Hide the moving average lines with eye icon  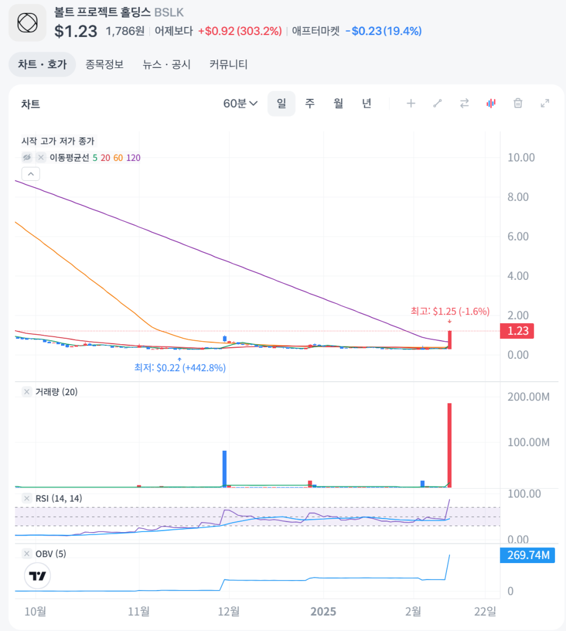(x=27, y=157)
